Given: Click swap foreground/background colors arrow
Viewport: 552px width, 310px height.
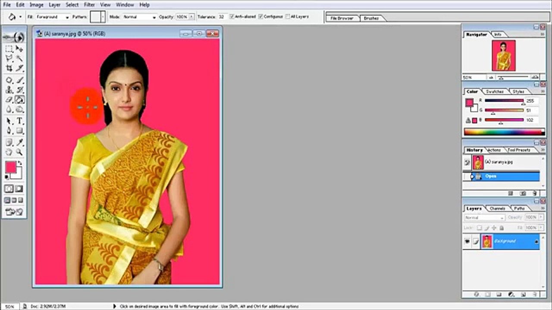Looking at the screenshot, I should [19, 164].
